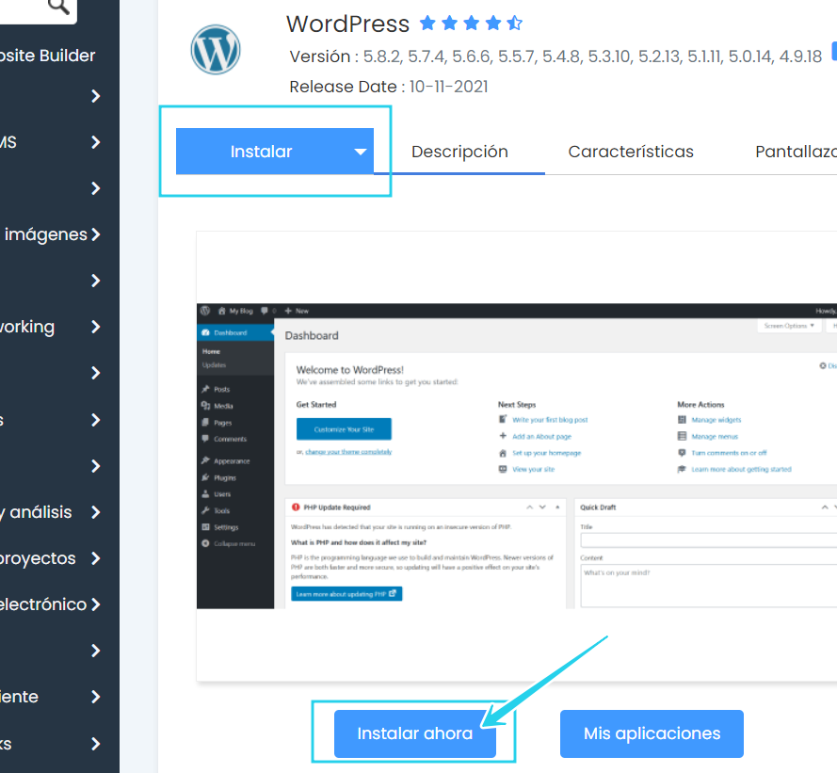The width and height of the screenshot is (837, 773).
Task: Open the WordPress dashboard screenshot preview
Action: (x=517, y=456)
